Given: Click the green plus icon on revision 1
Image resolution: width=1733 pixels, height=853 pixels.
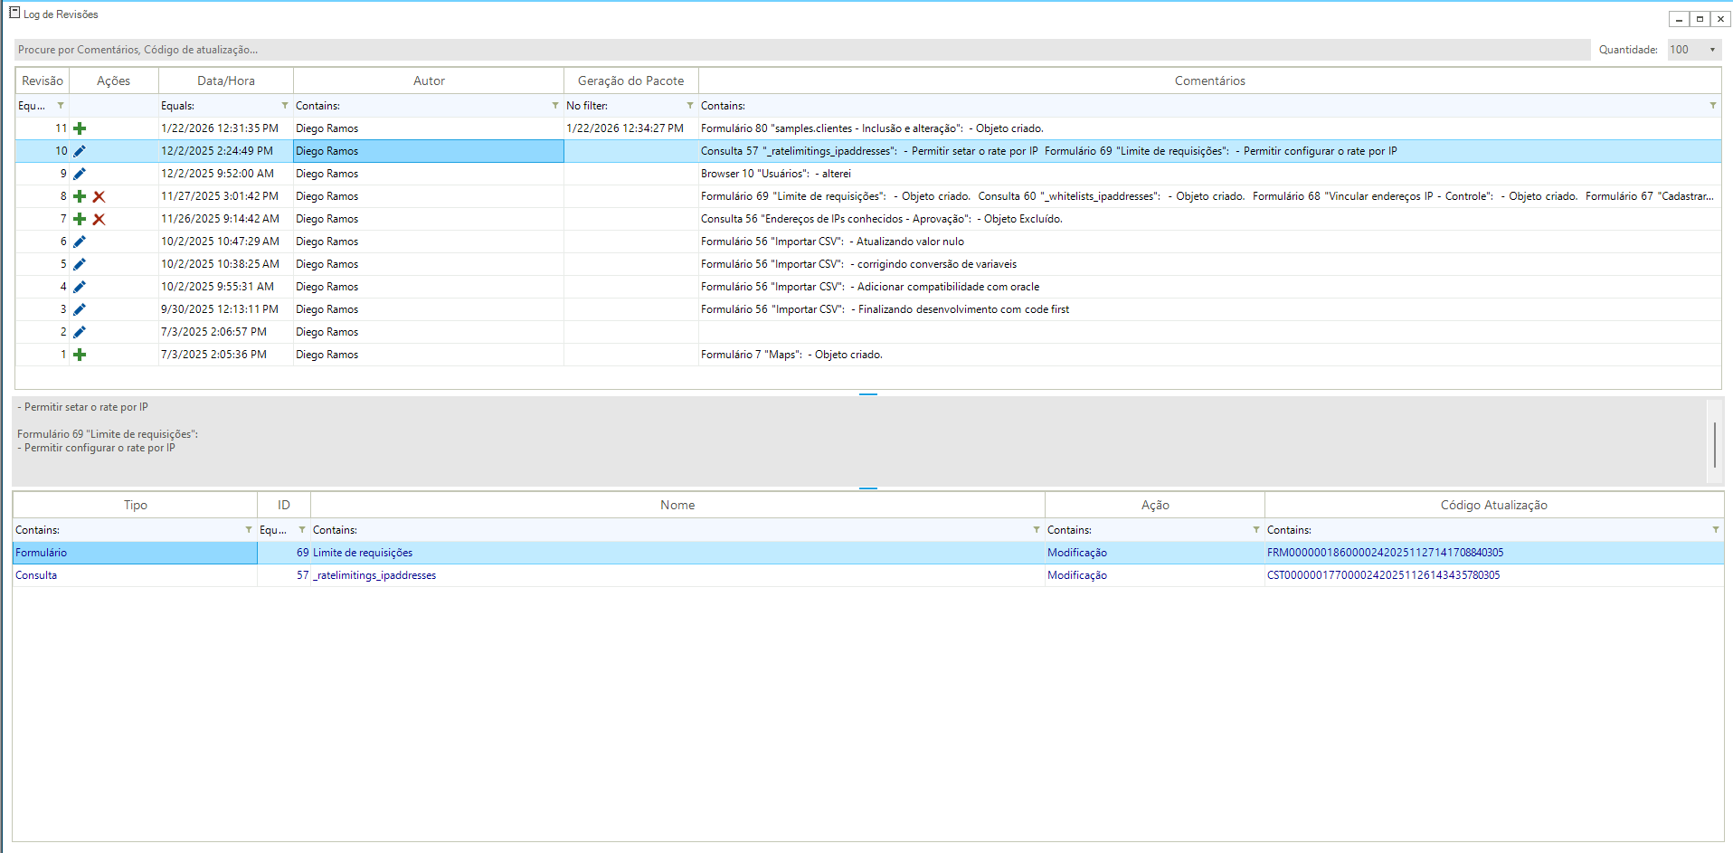Looking at the screenshot, I should 80,355.
